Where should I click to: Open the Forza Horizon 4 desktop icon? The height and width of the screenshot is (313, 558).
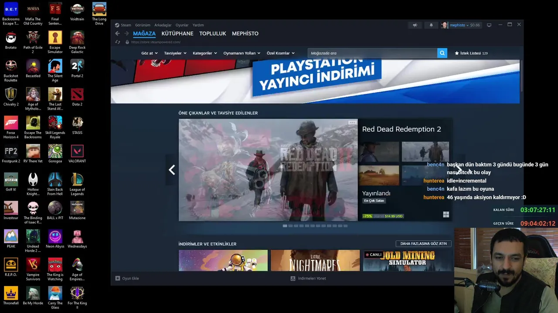11,127
